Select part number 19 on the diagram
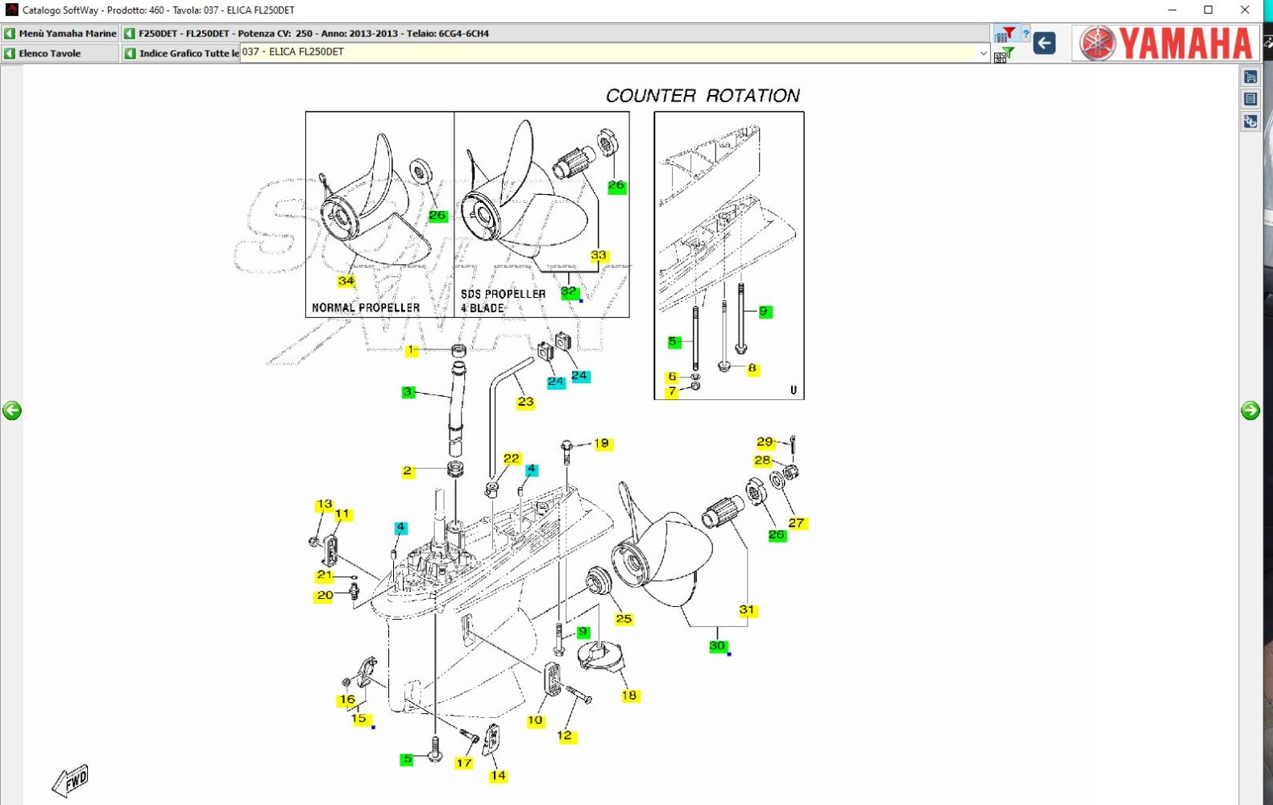 602,444
